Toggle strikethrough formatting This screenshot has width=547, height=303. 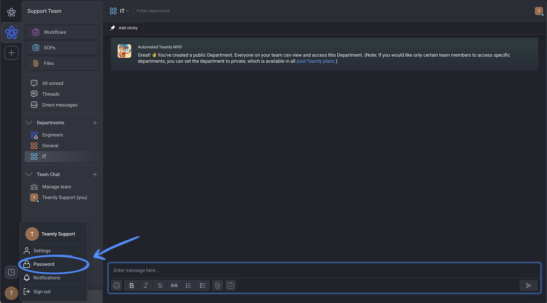tap(160, 285)
